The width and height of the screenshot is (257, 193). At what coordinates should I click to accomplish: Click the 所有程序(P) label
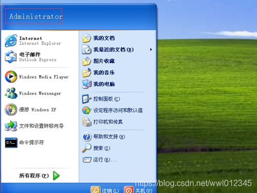pos(34,176)
